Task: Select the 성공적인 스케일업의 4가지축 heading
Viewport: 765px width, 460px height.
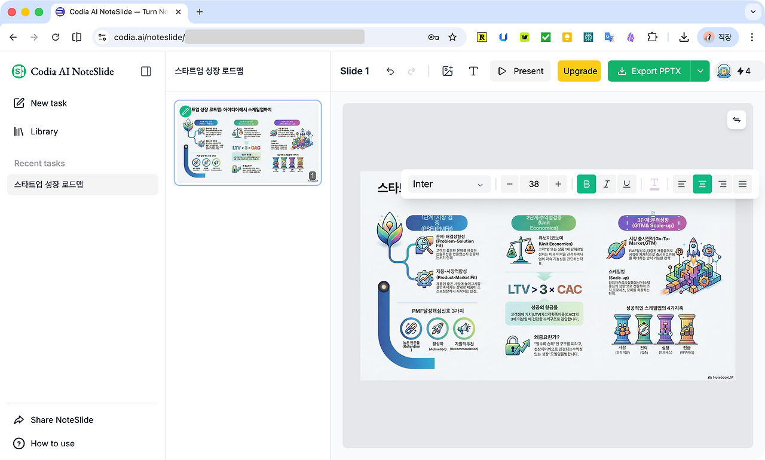Action: (x=654, y=308)
